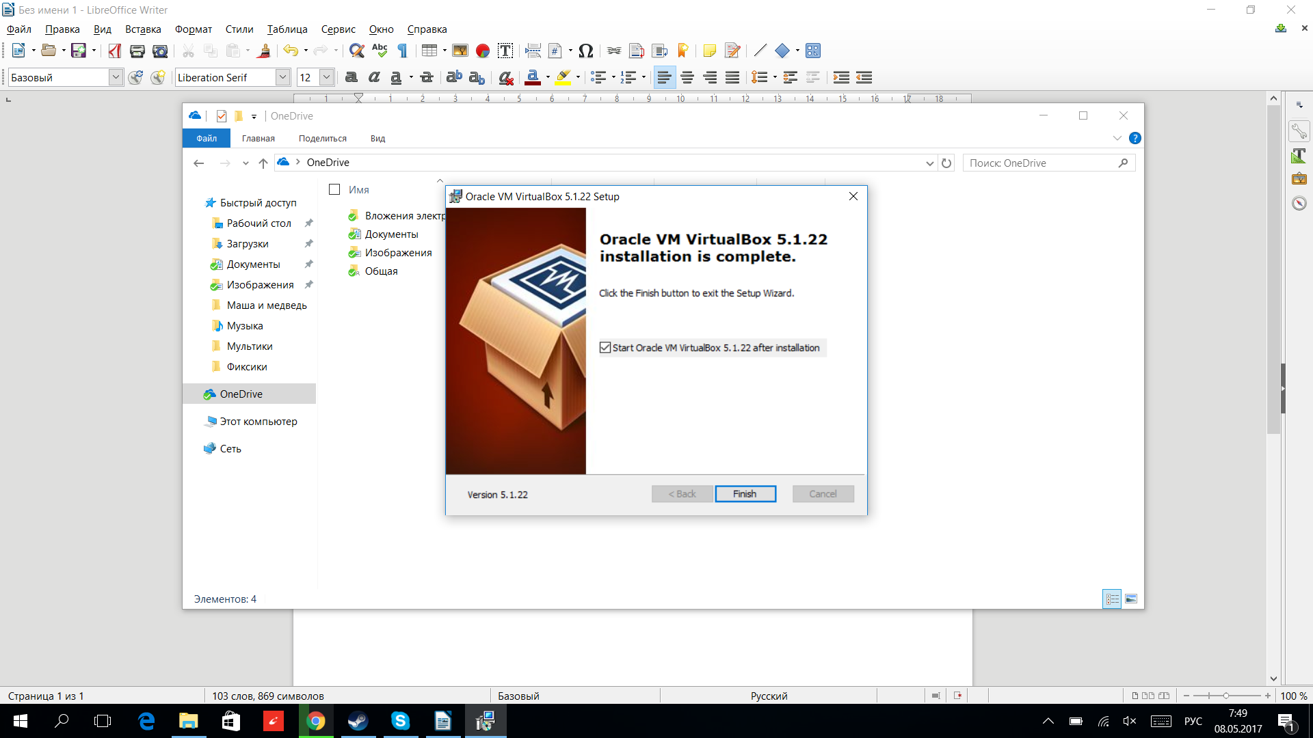Screen dimensions: 1313x738
Task: Uncheck Start Oracle VM VirtualBox after installation
Action: tap(605, 348)
